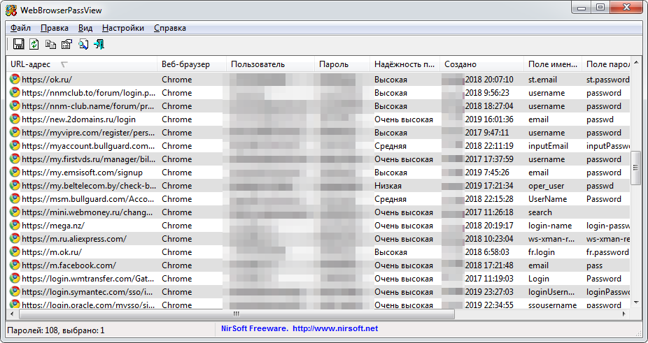Click the horizontal scrollbar right arrow
The height and width of the screenshot is (343, 648).
(x=624, y=314)
